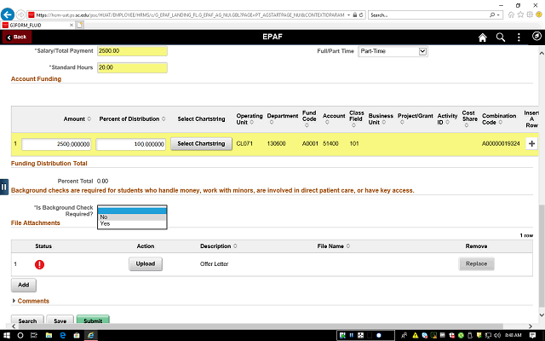The width and height of the screenshot is (545, 341).
Task: Sort by Activity ID column
Action: 447,119
